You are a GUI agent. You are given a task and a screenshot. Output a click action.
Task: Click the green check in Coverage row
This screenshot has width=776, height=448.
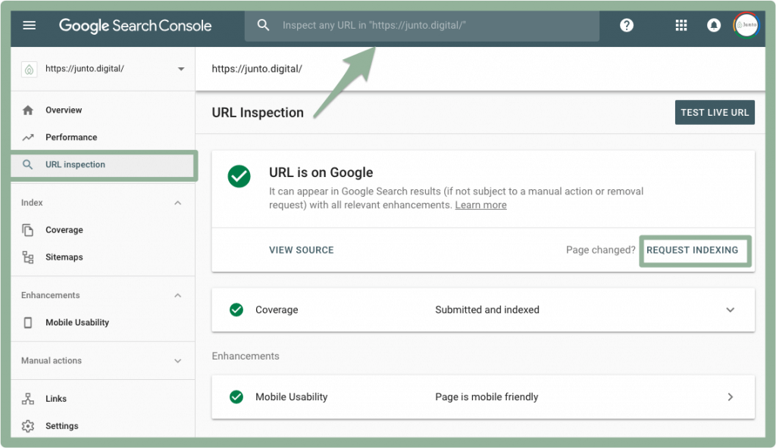pyautogui.click(x=236, y=310)
